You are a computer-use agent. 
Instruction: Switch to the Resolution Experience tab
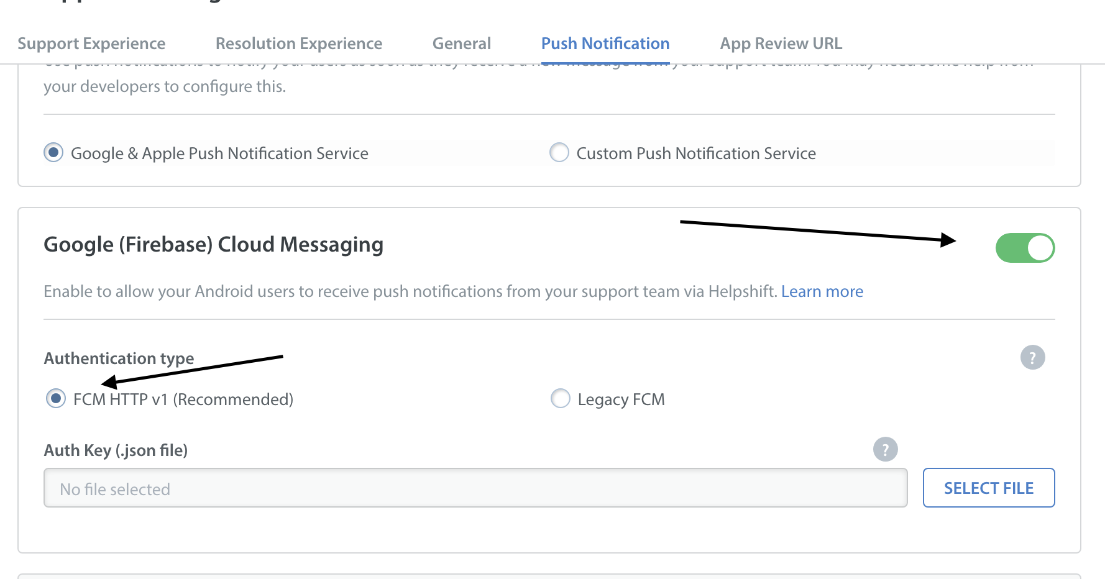[298, 43]
